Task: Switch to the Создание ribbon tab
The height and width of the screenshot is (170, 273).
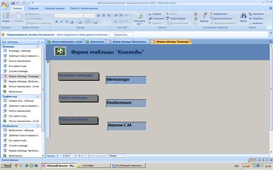Action: 33,8
